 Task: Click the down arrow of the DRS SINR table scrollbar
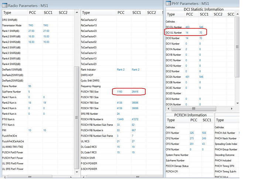(x=77, y=172)
